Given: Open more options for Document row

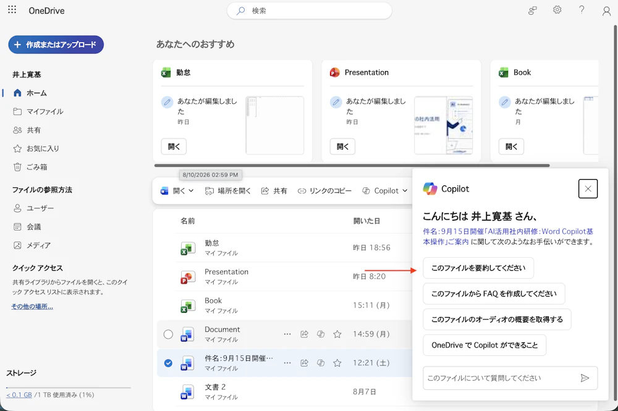Looking at the screenshot, I should [x=287, y=334].
